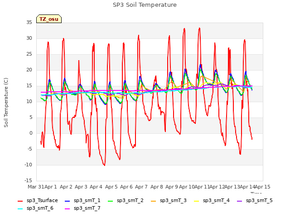Click the Apr 7 x-axis label
The image size is (290, 217).
pos(141,187)
